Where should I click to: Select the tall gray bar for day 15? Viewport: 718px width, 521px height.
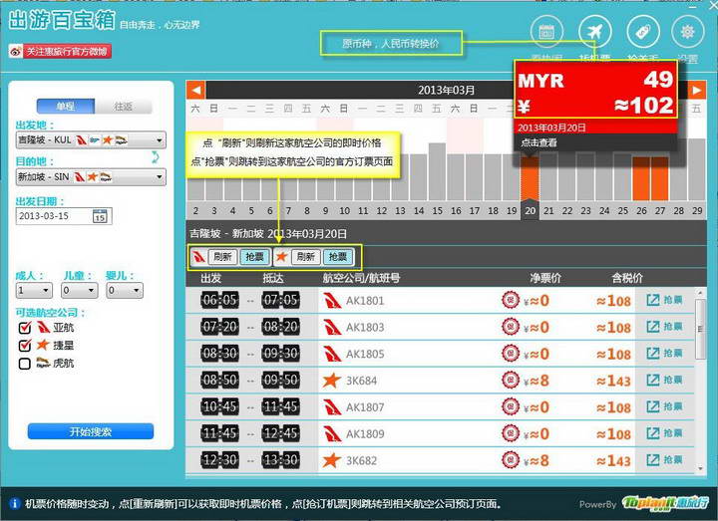(x=437, y=171)
